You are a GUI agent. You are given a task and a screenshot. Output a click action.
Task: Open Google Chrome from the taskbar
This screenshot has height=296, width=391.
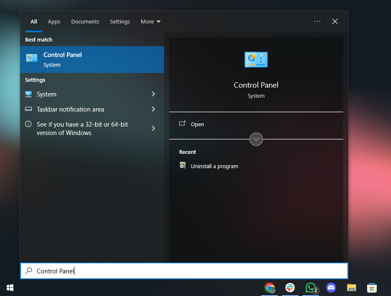point(270,288)
